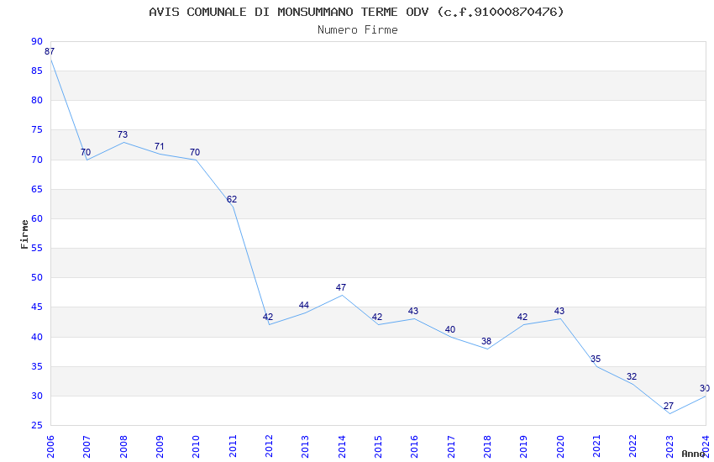
Task: Click the 2012 x-axis tick label
Action: pyautogui.click(x=269, y=447)
